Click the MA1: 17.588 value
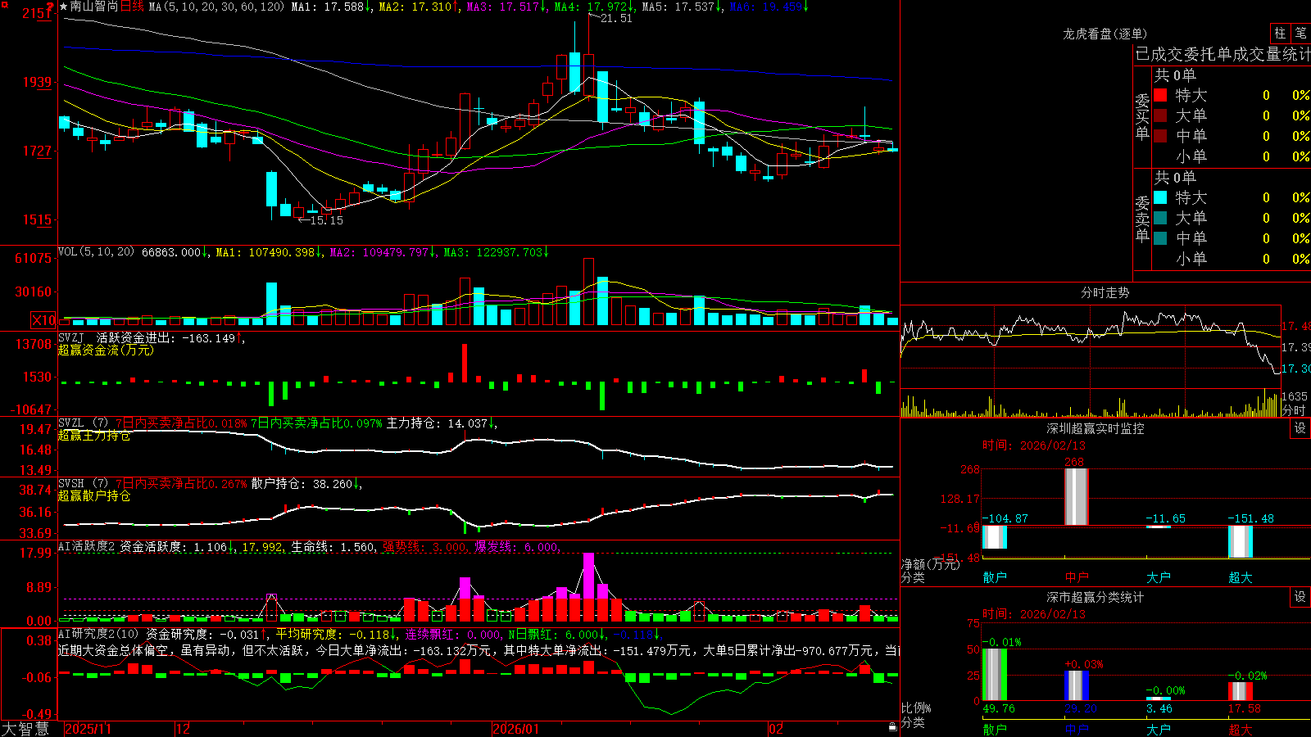 coord(327,7)
